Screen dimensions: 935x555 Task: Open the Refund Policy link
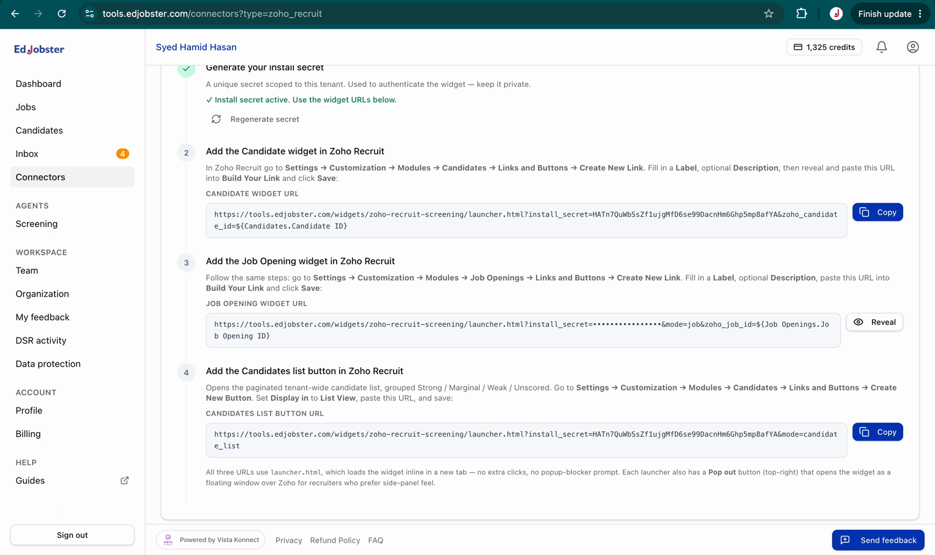335,540
